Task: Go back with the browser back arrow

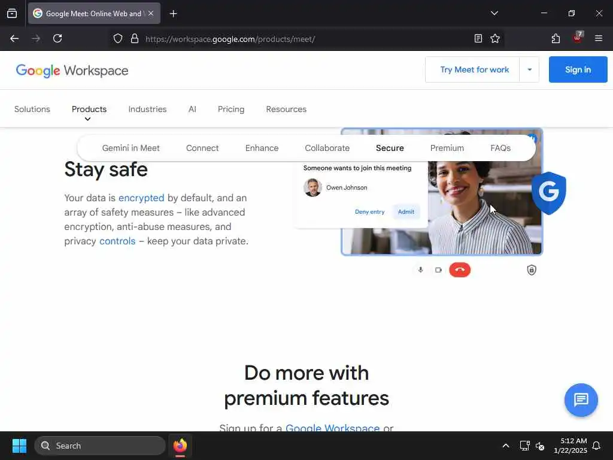Action: click(x=14, y=38)
